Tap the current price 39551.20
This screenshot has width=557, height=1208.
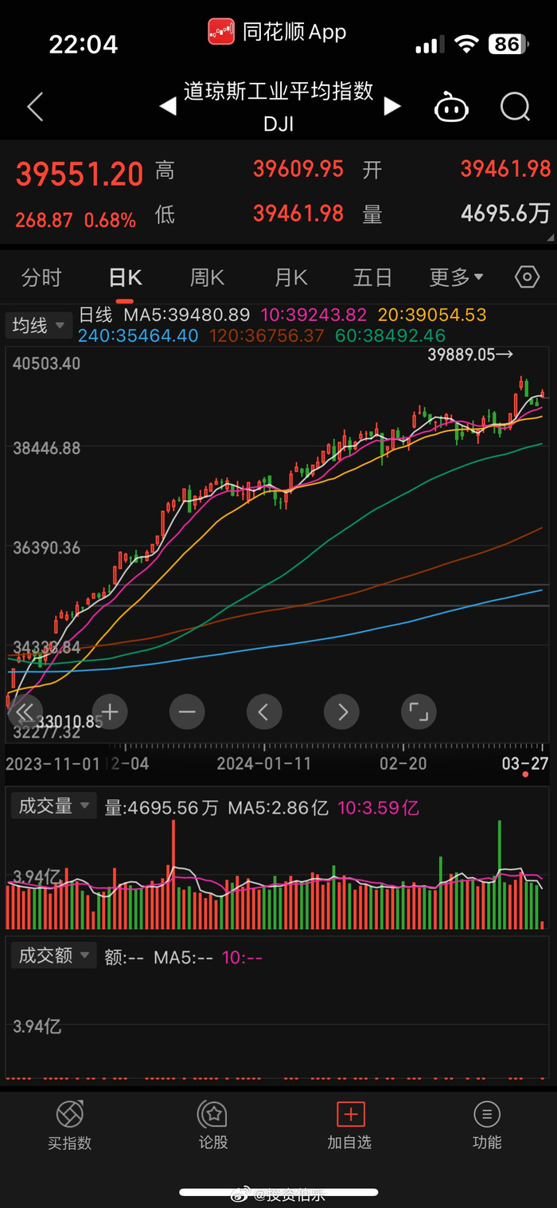[x=80, y=174]
